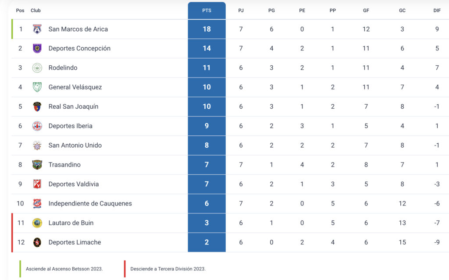Click the DIF column header
The height and width of the screenshot is (280, 449).
(437, 11)
